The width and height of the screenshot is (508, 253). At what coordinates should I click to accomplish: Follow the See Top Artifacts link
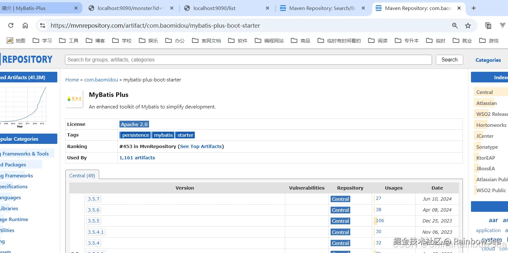tap(201, 146)
